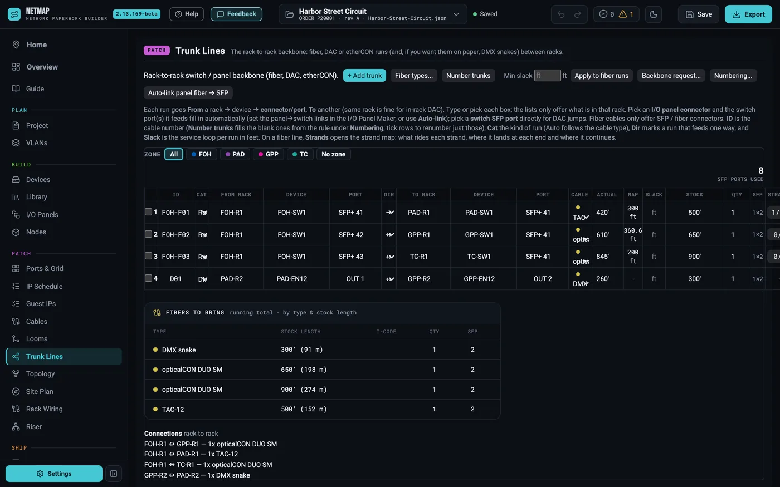
Task: Filter zones by GPP
Action: pos(269,154)
